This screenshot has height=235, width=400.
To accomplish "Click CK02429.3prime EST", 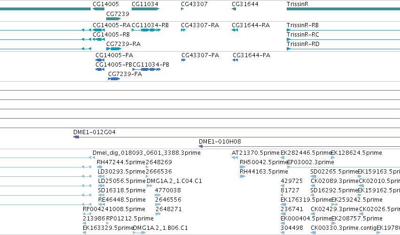I will pyautogui.click(x=335, y=209).
